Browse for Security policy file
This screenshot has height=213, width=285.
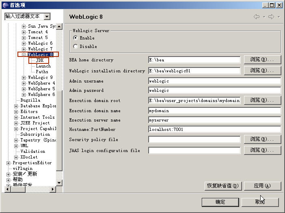tap(262, 139)
